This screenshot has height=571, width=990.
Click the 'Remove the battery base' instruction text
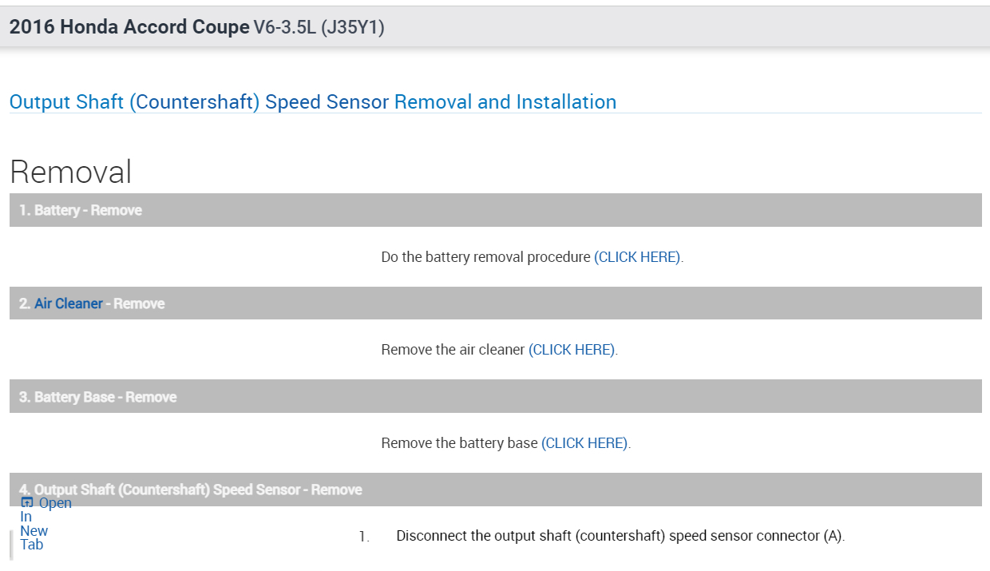click(459, 443)
